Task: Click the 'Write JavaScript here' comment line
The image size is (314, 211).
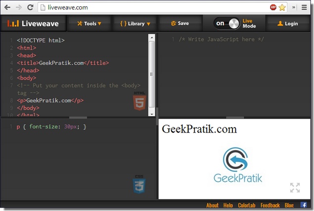Action: [221, 39]
